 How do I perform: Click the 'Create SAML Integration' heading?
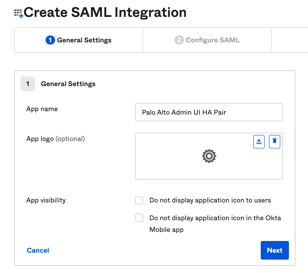point(105,13)
